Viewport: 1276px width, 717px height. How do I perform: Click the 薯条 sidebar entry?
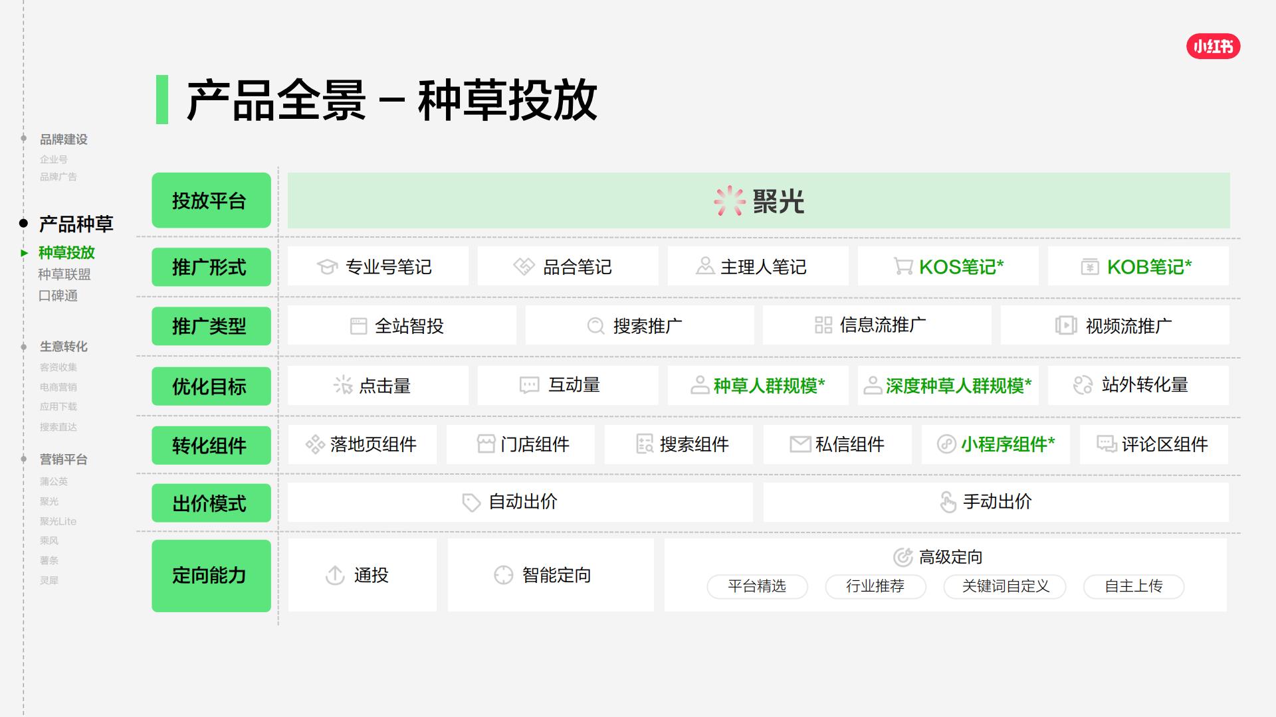click(49, 560)
